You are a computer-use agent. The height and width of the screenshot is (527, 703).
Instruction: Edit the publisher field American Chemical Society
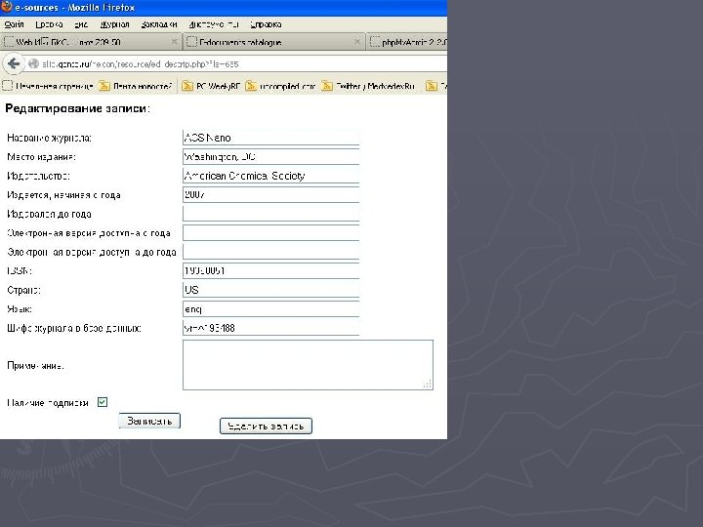pos(270,176)
